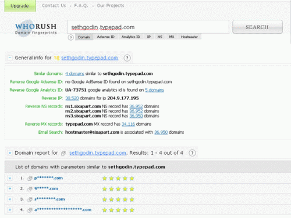This screenshot has height=218, width=291.
Task: Expand the Domain report section toggle
Action: (x=10, y=153)
